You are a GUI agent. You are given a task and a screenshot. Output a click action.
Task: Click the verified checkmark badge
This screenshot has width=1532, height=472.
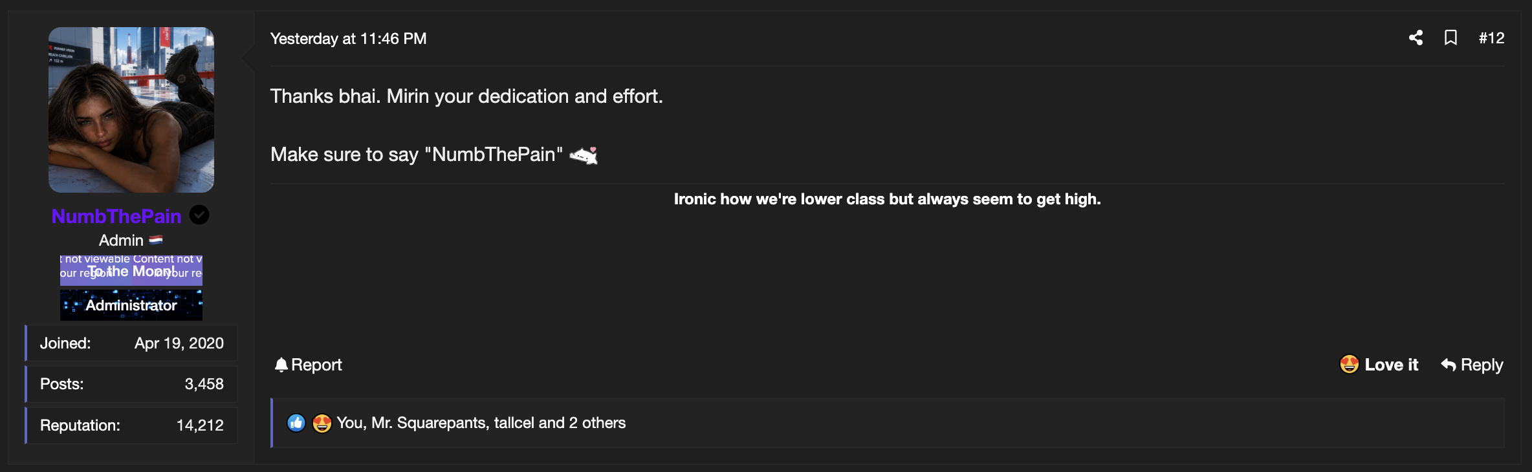point(199,215)
